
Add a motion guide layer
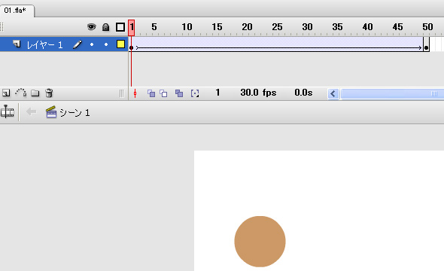(20, 93)
